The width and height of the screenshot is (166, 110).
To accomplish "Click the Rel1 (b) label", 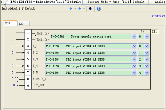I will (x=43, y=40).
